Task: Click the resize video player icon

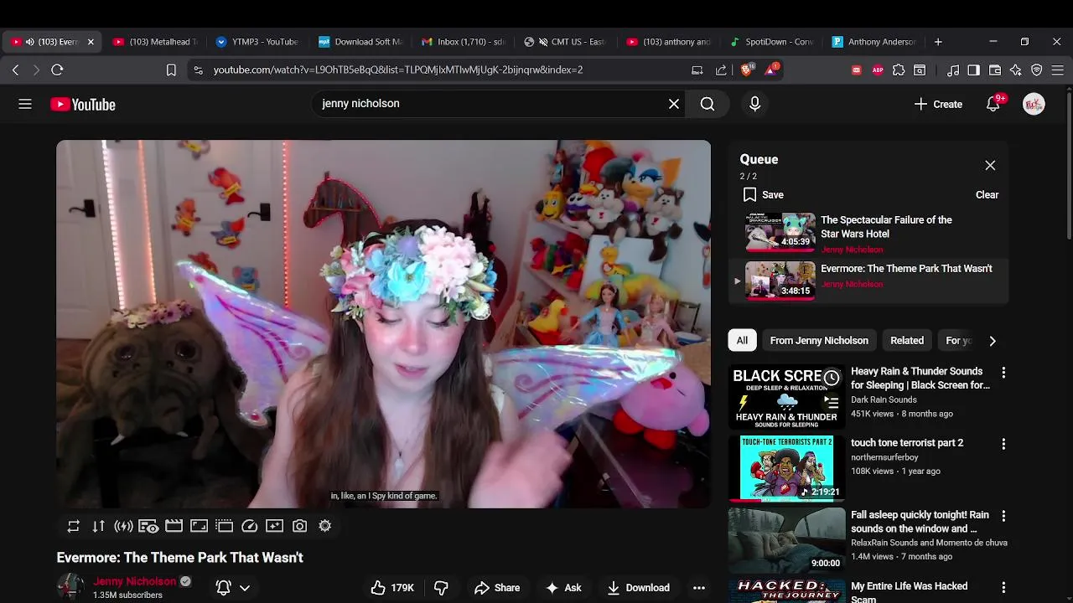Action: point(199,526)
